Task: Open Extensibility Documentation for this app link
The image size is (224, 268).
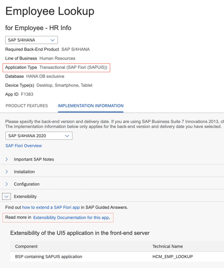Action: [71, 217]
